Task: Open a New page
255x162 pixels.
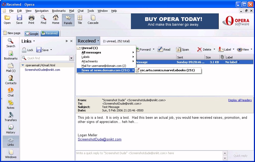Action: [x=12, y=33]
